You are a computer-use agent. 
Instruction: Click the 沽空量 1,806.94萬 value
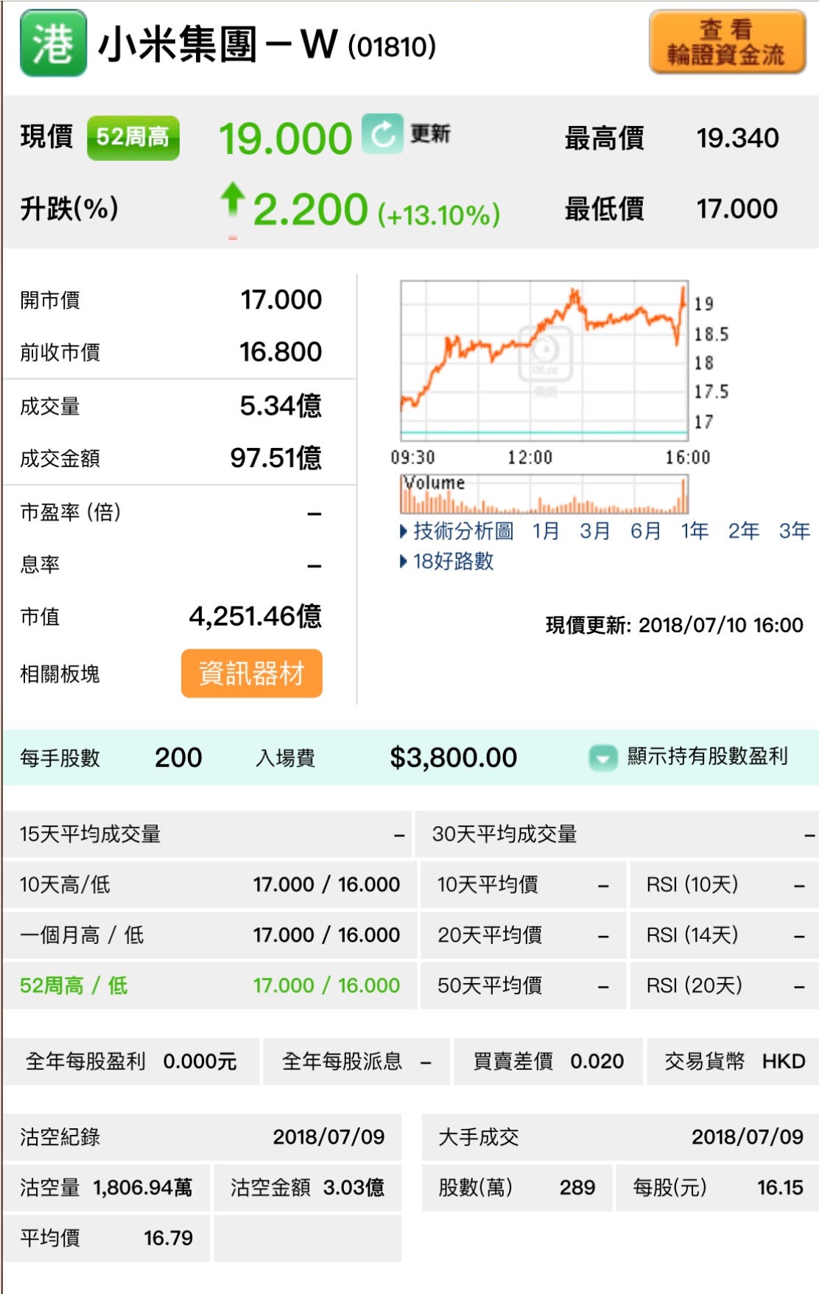tap(142, 1187)
